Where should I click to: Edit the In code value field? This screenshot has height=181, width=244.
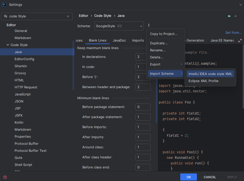pos(141,67)
